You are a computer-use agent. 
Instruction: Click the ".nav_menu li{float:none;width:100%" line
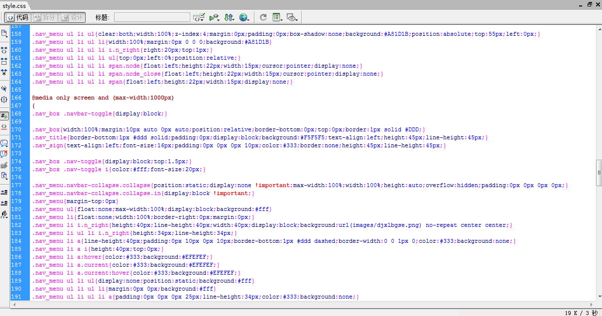[x=143, y=217]
